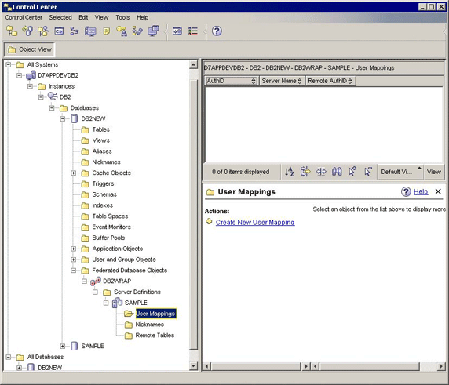Click the tree scrollbar up arrow

pos(194,64)
